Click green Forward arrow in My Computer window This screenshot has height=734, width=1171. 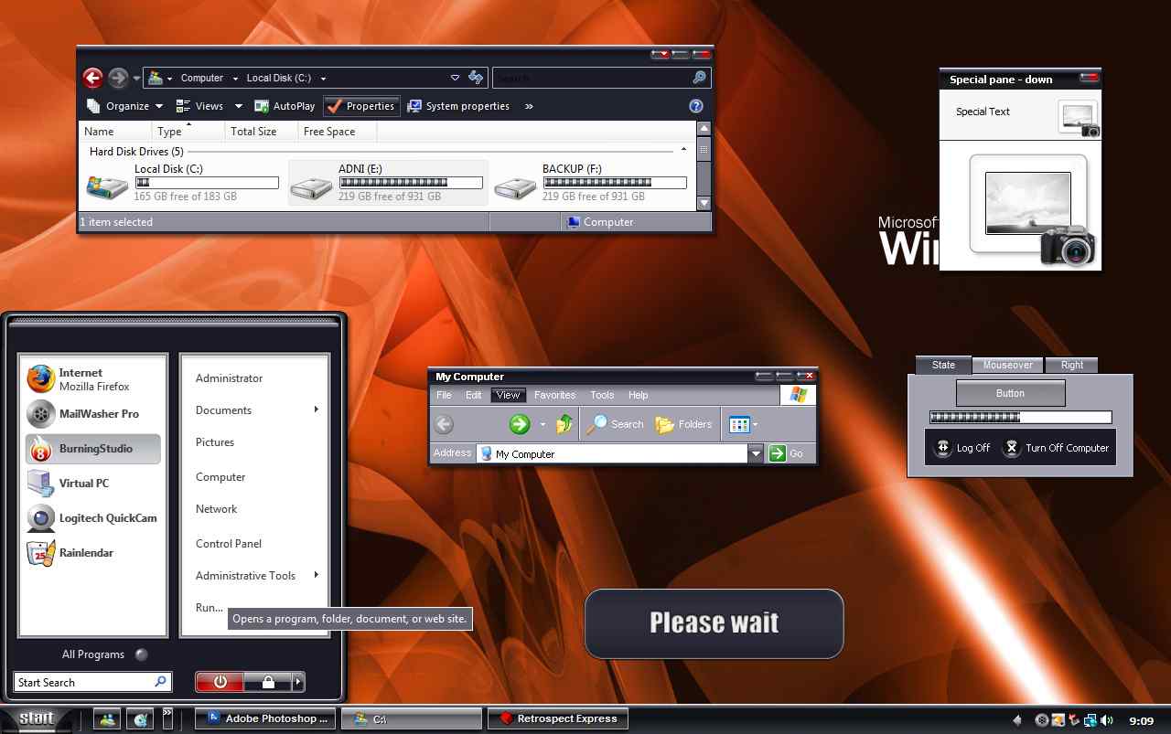(520, 424)
